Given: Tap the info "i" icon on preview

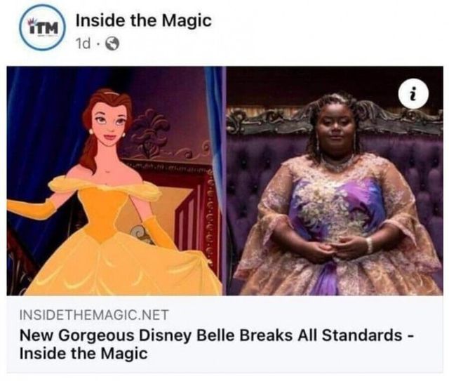Looking at the screenshot, I should coord(413,94).
